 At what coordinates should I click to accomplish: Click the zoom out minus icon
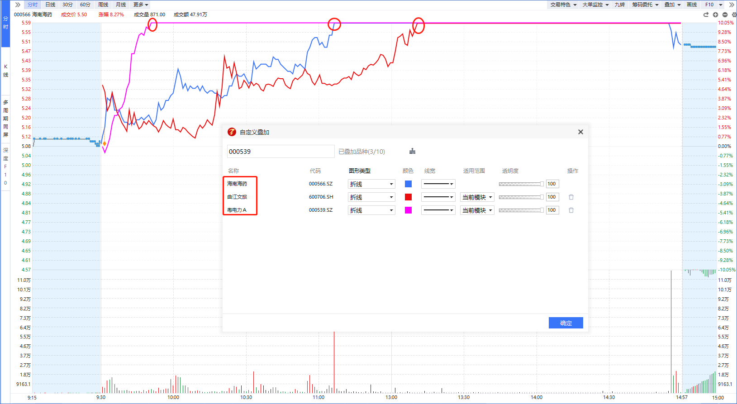725,15
